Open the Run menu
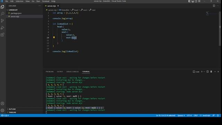222x125 pixels. [38, 1]
